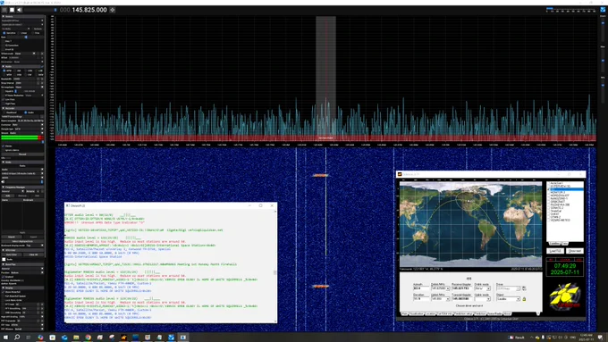Open Task View on the taskbar
Viewport: 608px width, 342px height.
click(29, 338)
